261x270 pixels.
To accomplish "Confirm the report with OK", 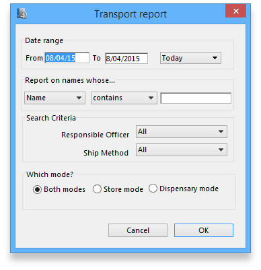I will [x=204, y=230].
